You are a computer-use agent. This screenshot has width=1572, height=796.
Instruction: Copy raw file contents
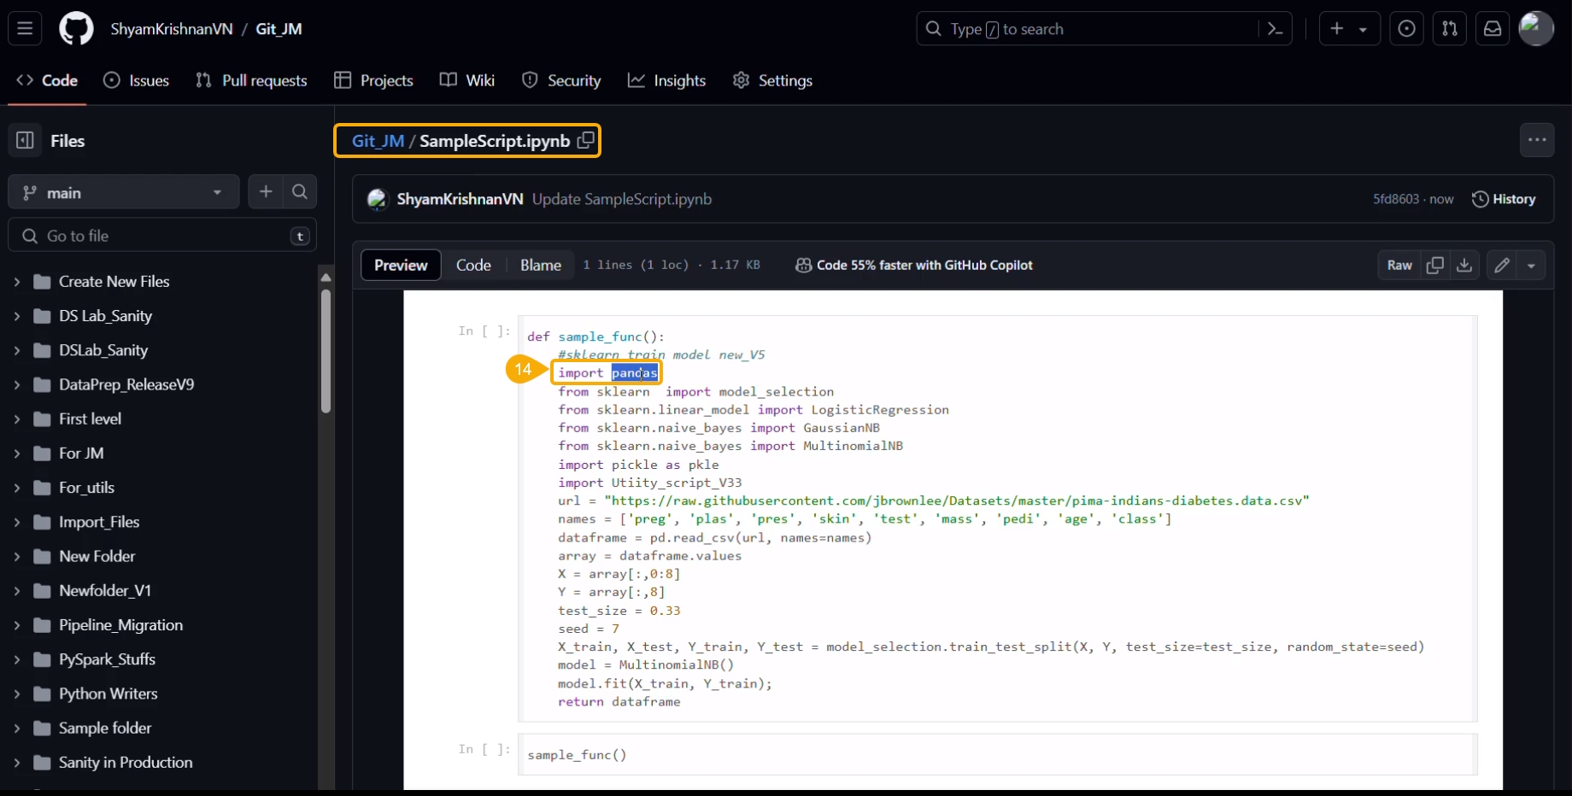[x=1435, y=266]
